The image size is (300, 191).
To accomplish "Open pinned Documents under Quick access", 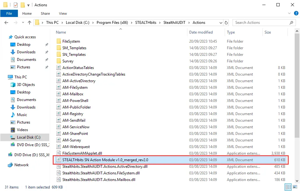I will (x=26, y=60).
